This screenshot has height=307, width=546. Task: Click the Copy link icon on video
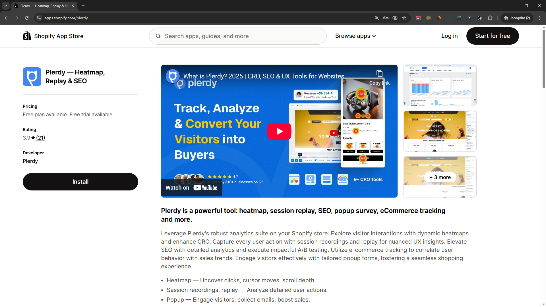click(x=379, y=74)
